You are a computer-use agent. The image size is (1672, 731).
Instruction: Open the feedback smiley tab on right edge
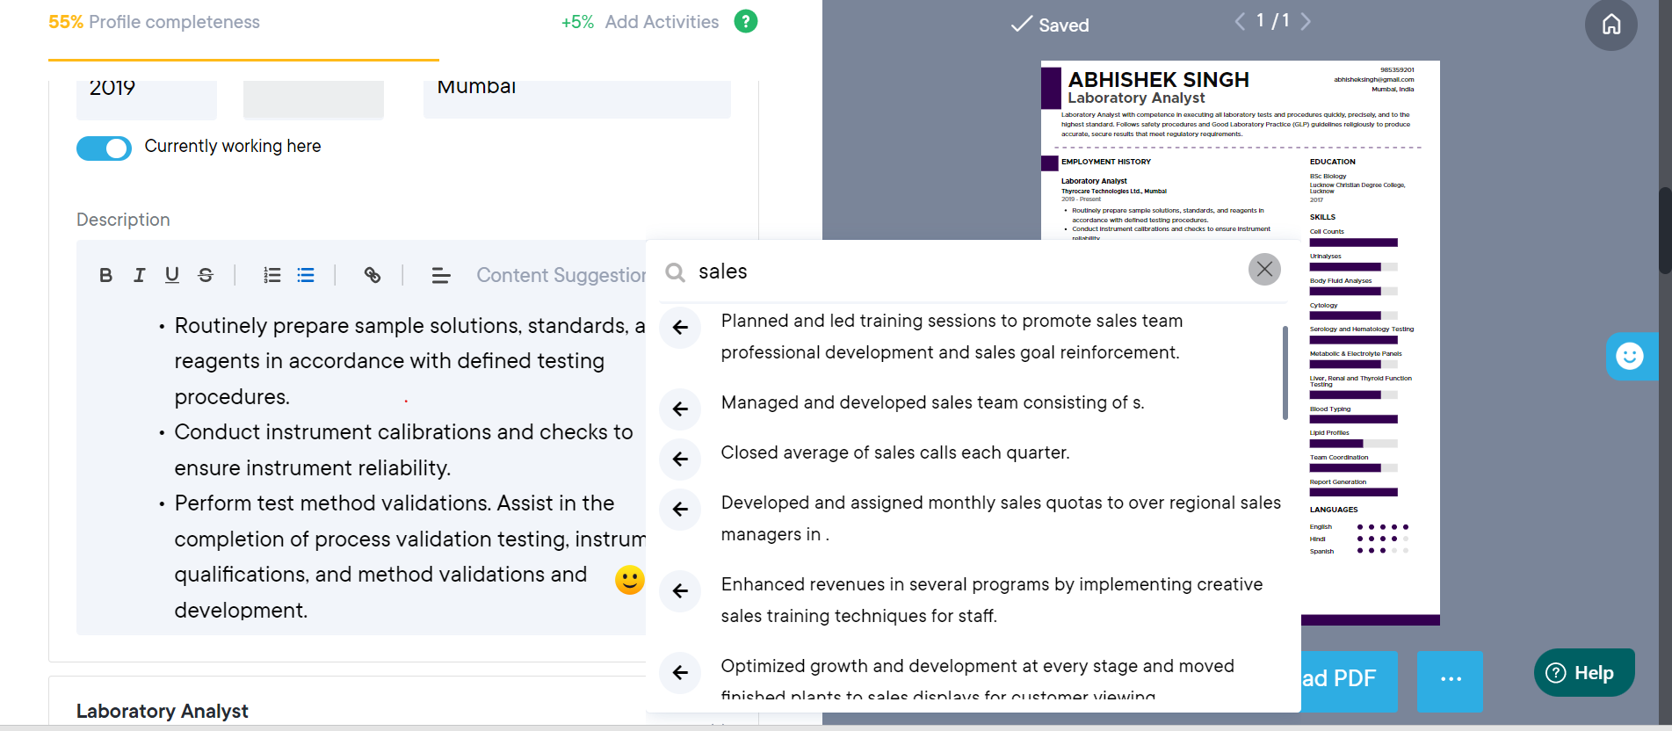pos(1631,356)
